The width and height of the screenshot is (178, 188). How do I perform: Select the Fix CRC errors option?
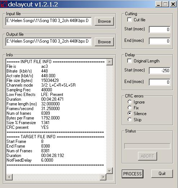[130, 108]
